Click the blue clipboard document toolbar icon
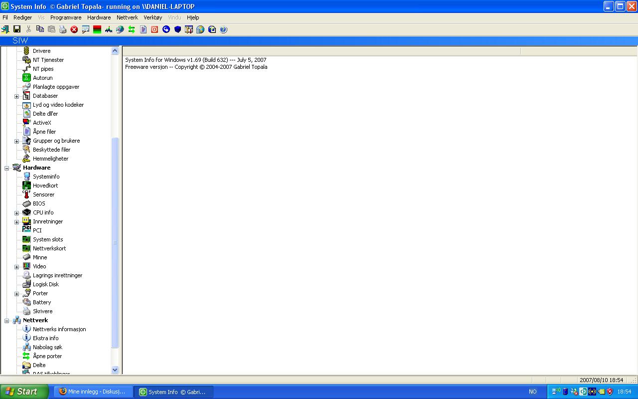The image size is (638, 399). pos(212,29)
